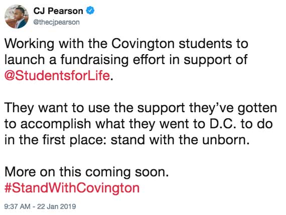Click the 'Working with the Covington' line
Image resolution: width=286 pixels, height=215 pixels.
point(126,44)
